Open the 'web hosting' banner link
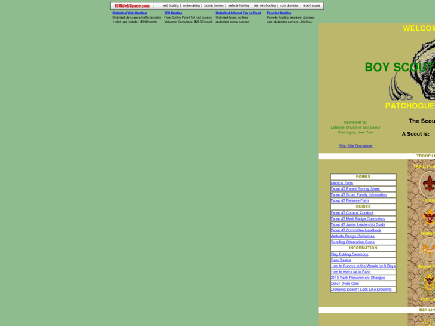 point(171,5)
